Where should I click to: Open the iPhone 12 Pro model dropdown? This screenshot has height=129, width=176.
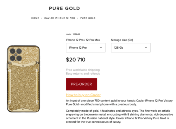pyautogui.click(x=86, y=48)
